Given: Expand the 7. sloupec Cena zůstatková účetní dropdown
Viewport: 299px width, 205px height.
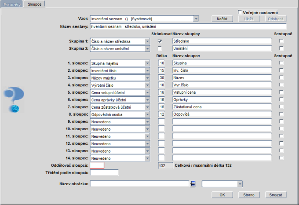Looking at the screenshot, I should point(147,107).
